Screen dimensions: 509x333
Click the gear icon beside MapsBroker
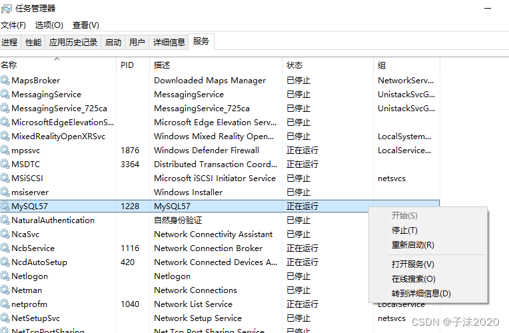[x=5, y=80]
